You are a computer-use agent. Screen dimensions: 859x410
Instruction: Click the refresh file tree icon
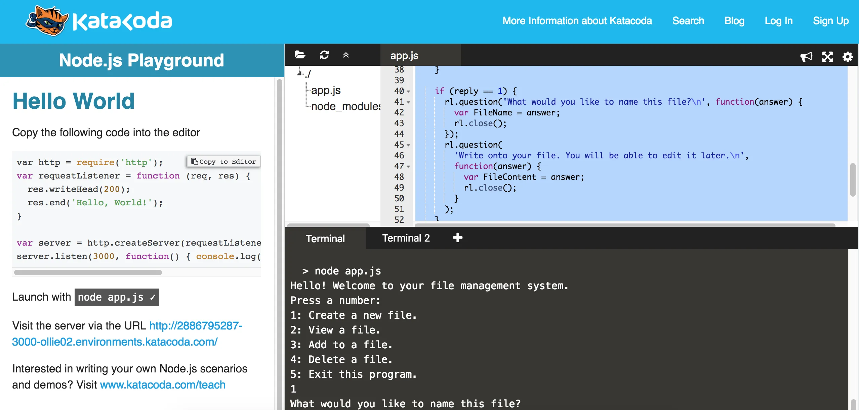point(324,55)
